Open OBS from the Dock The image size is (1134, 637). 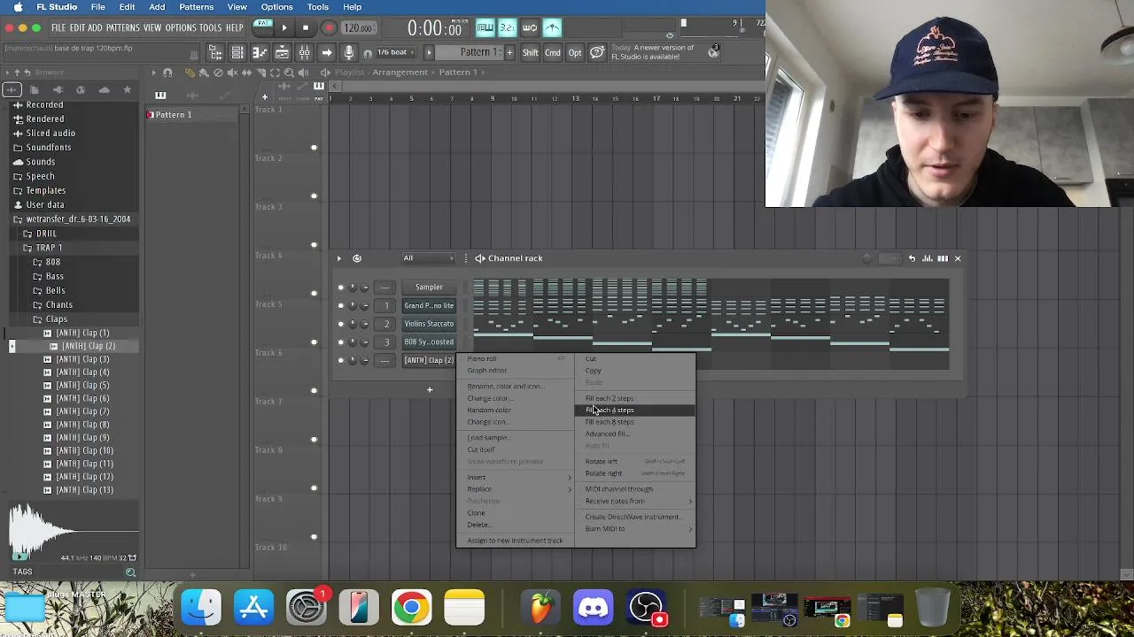pos(646,608)
